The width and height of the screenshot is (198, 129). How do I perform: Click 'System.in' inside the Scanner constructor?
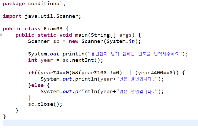(x=120, y=41)
